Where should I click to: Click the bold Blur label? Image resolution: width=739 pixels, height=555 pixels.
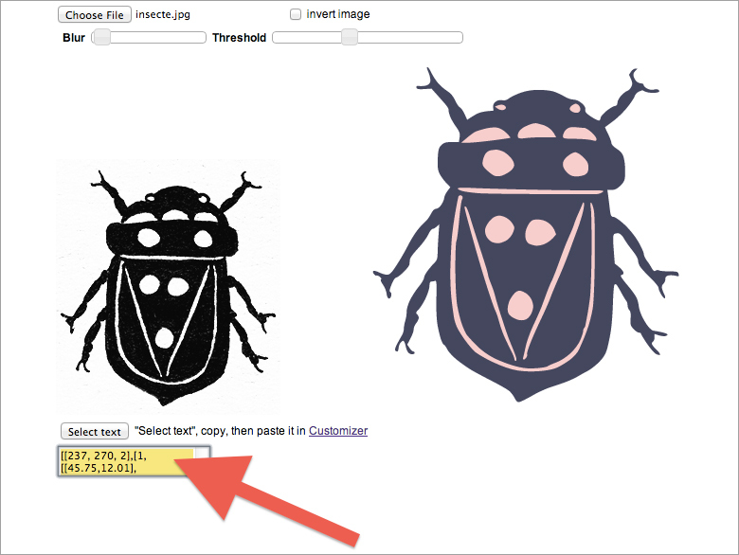point(74,39)
